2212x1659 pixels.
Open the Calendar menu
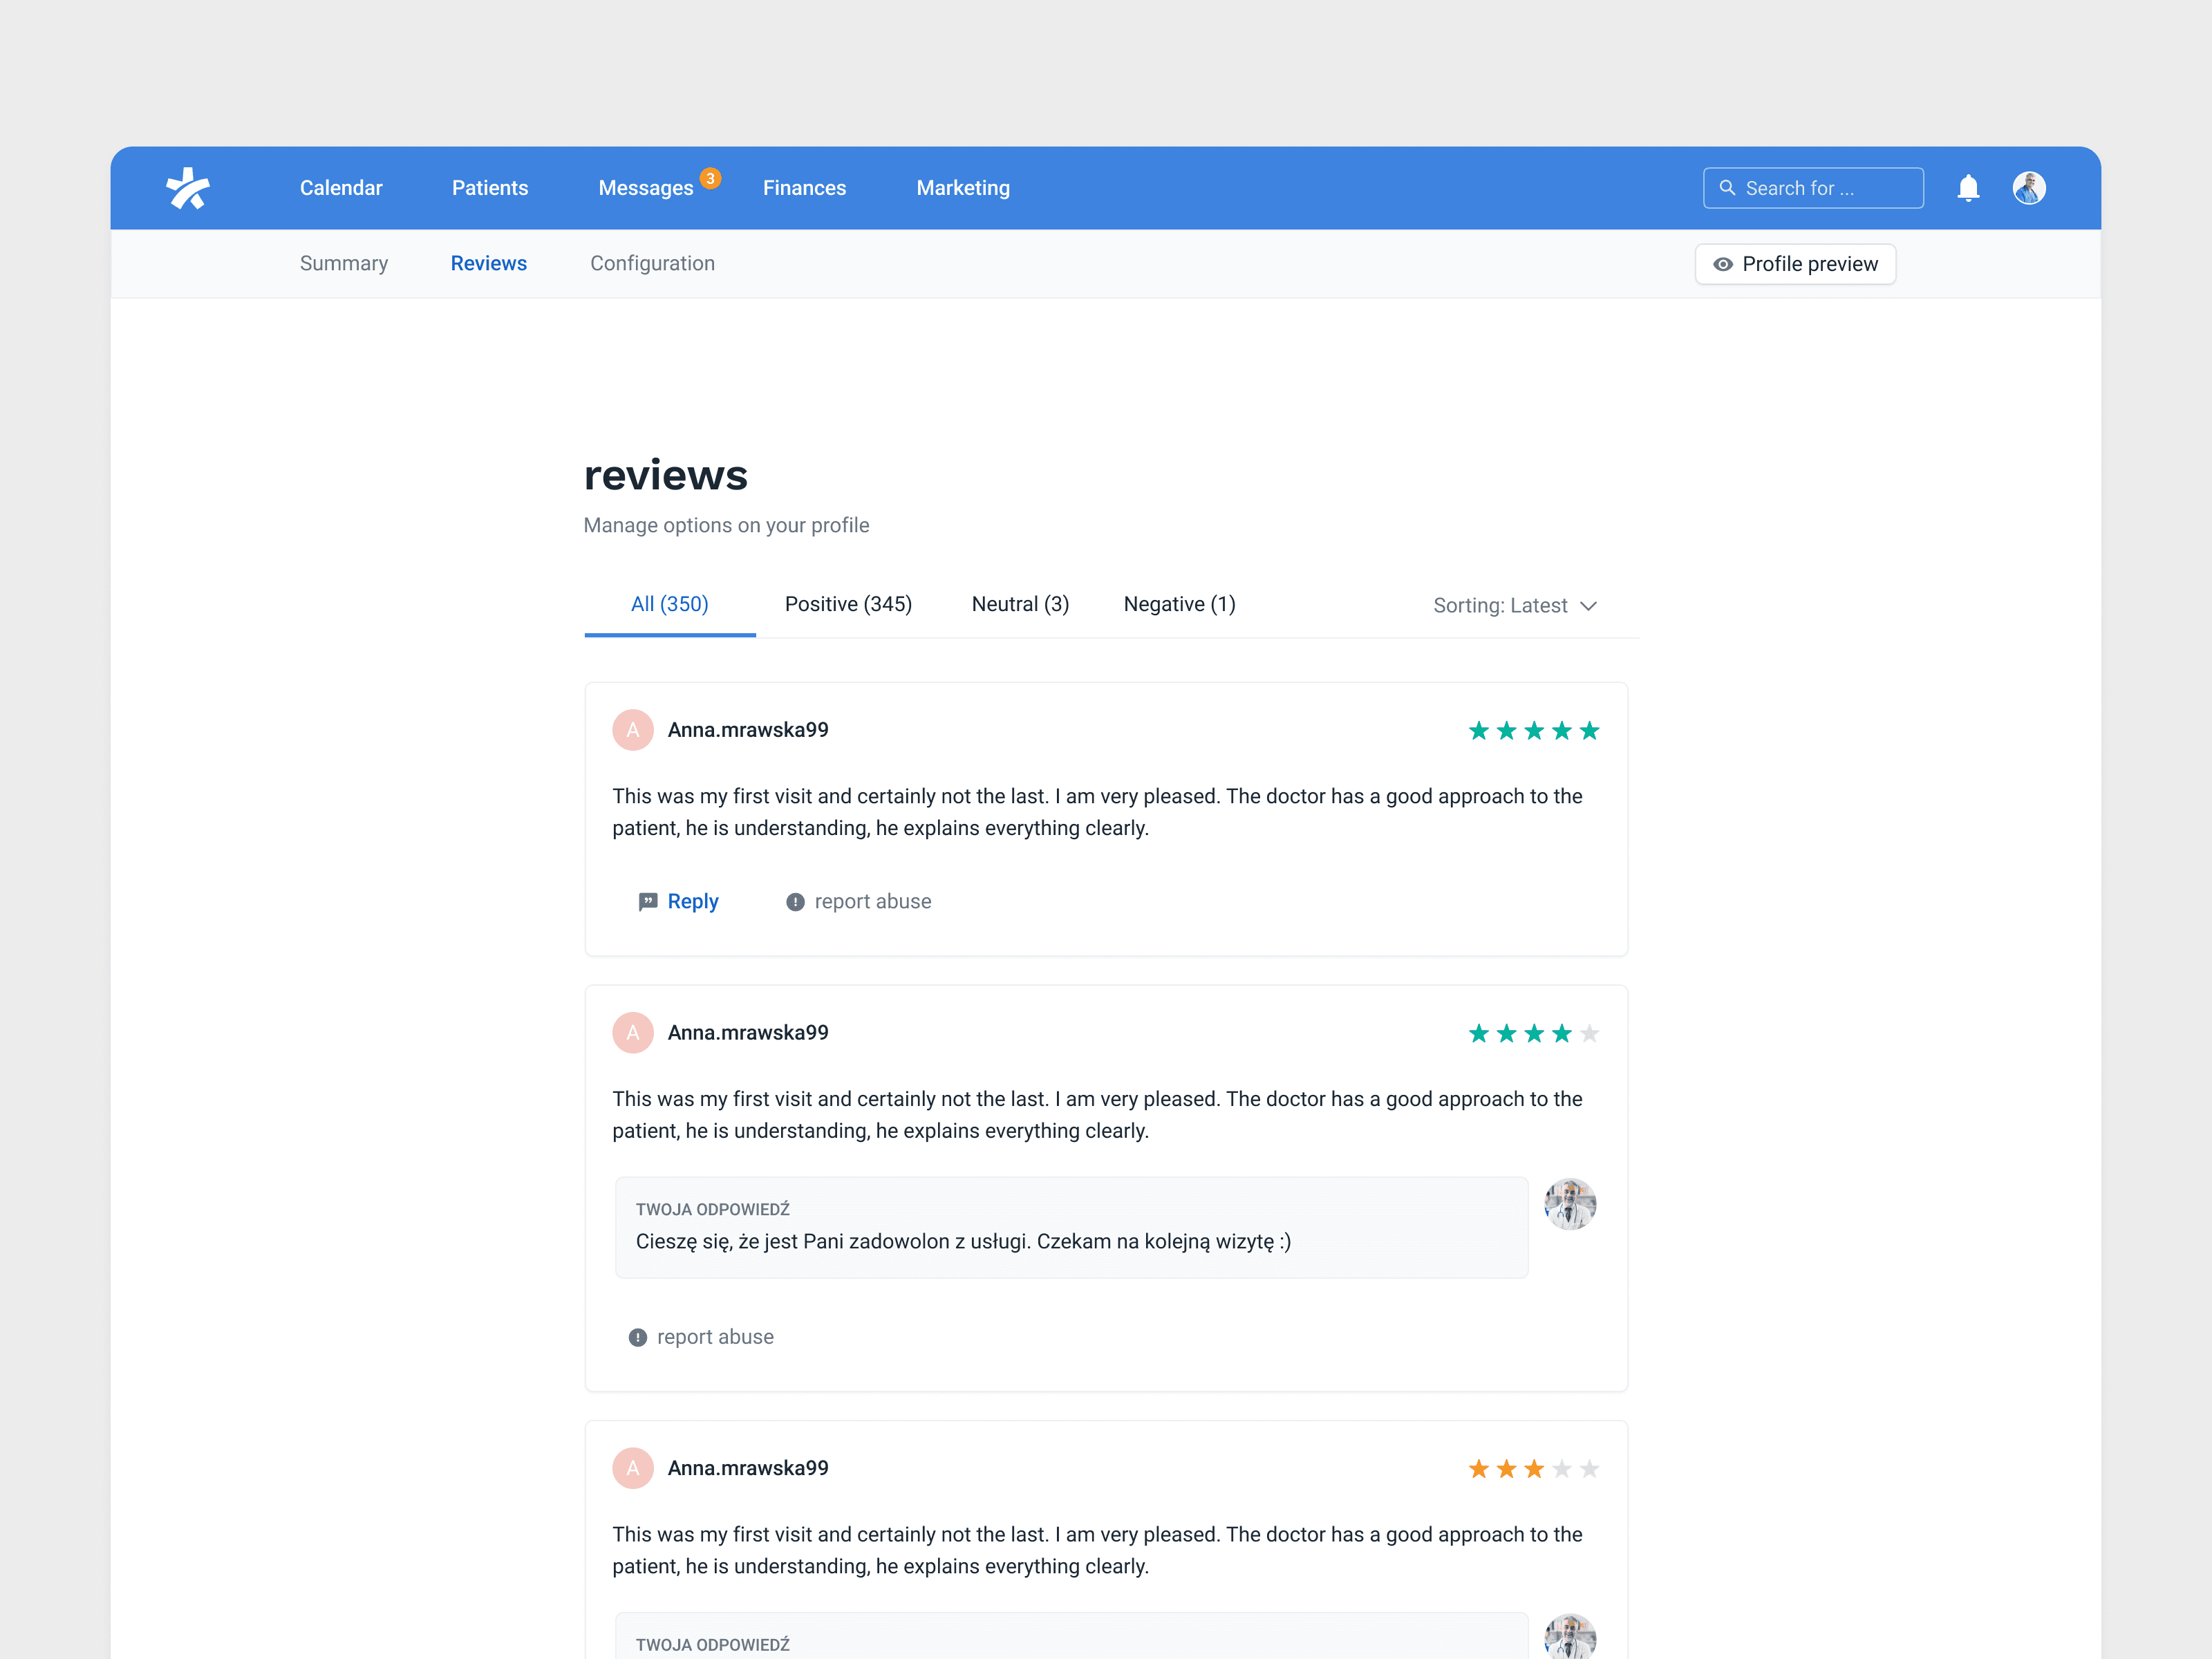(x=341, y=188)
